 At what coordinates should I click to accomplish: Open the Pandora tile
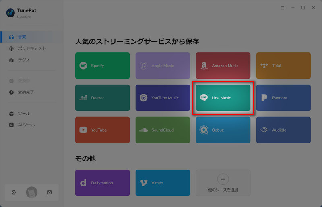(x=283, y=97)
